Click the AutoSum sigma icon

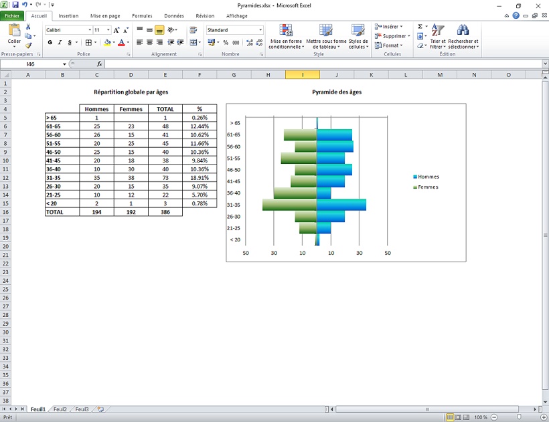(x=420, y=27)
